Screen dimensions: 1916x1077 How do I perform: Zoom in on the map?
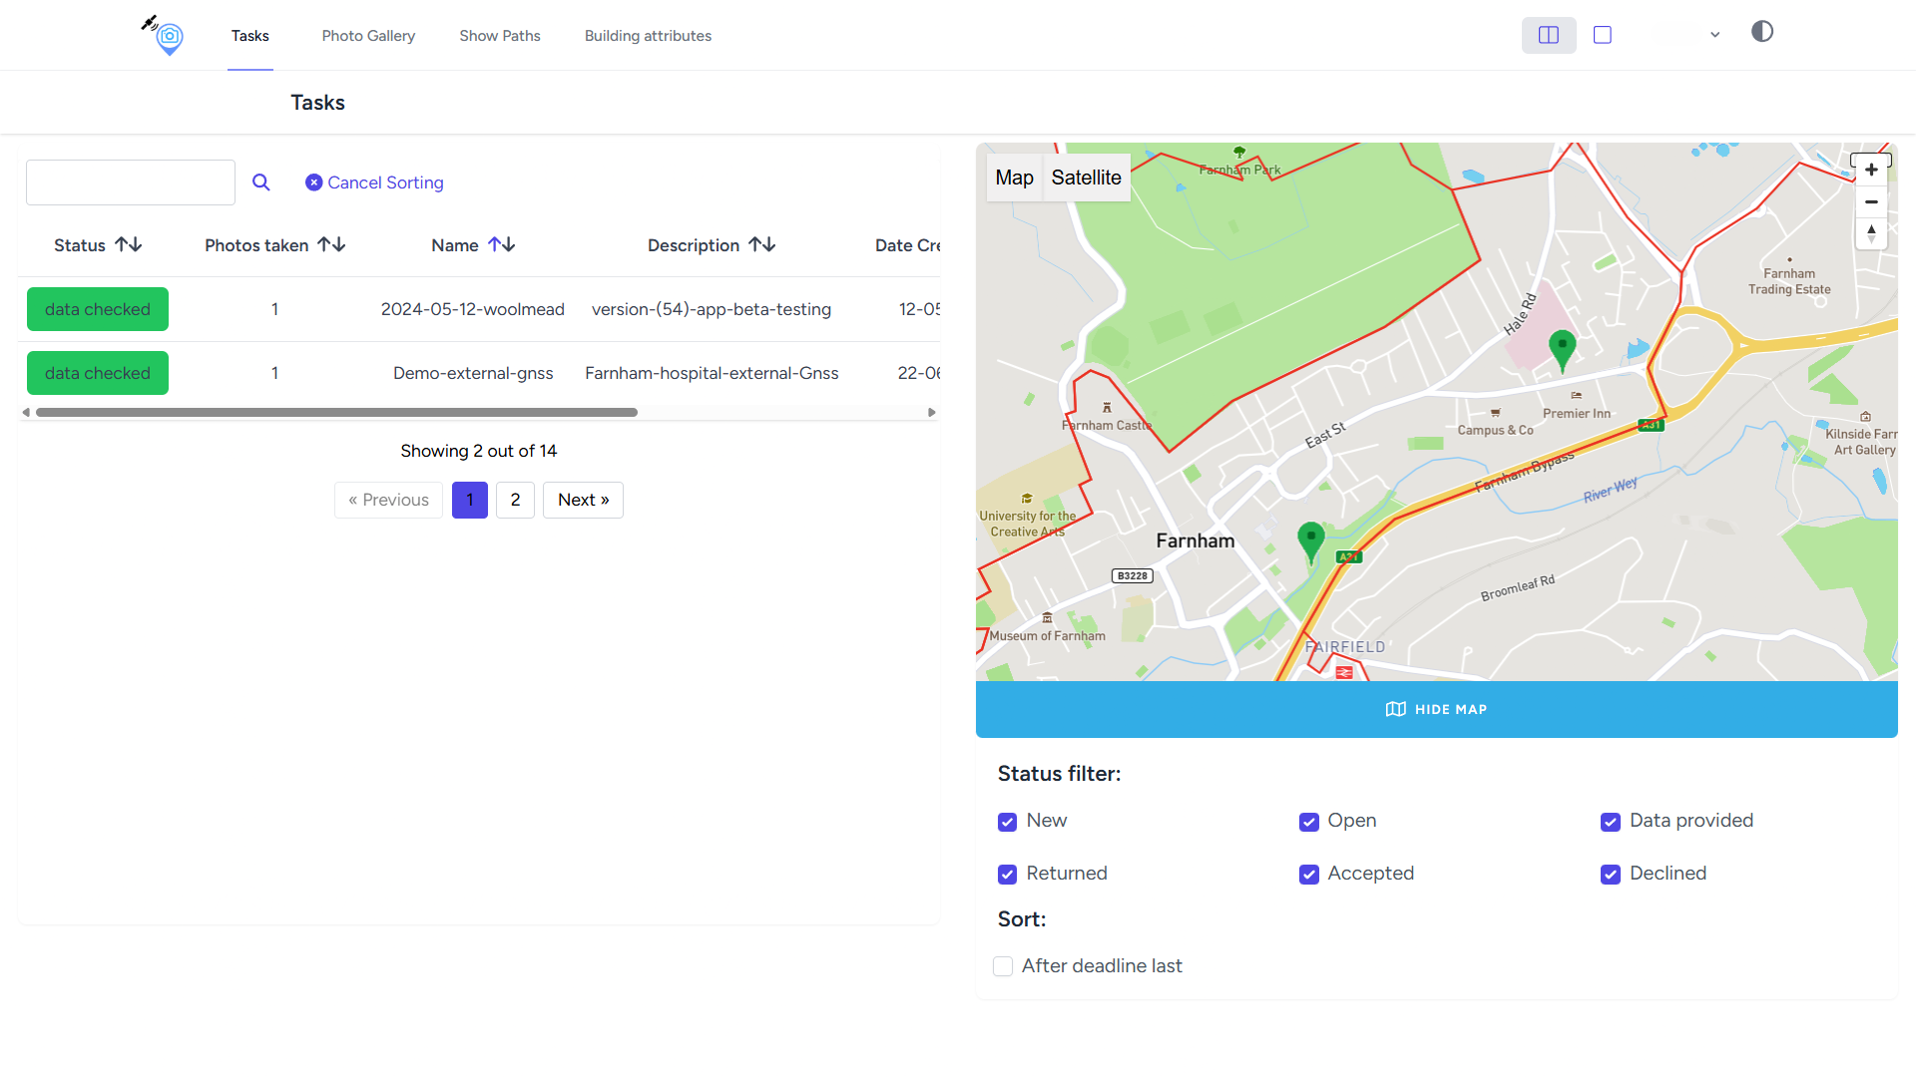point(1871,170)
